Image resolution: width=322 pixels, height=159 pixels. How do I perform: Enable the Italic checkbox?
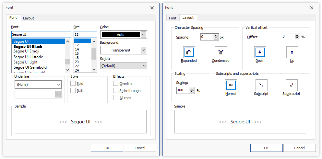(x=73, y=90)
